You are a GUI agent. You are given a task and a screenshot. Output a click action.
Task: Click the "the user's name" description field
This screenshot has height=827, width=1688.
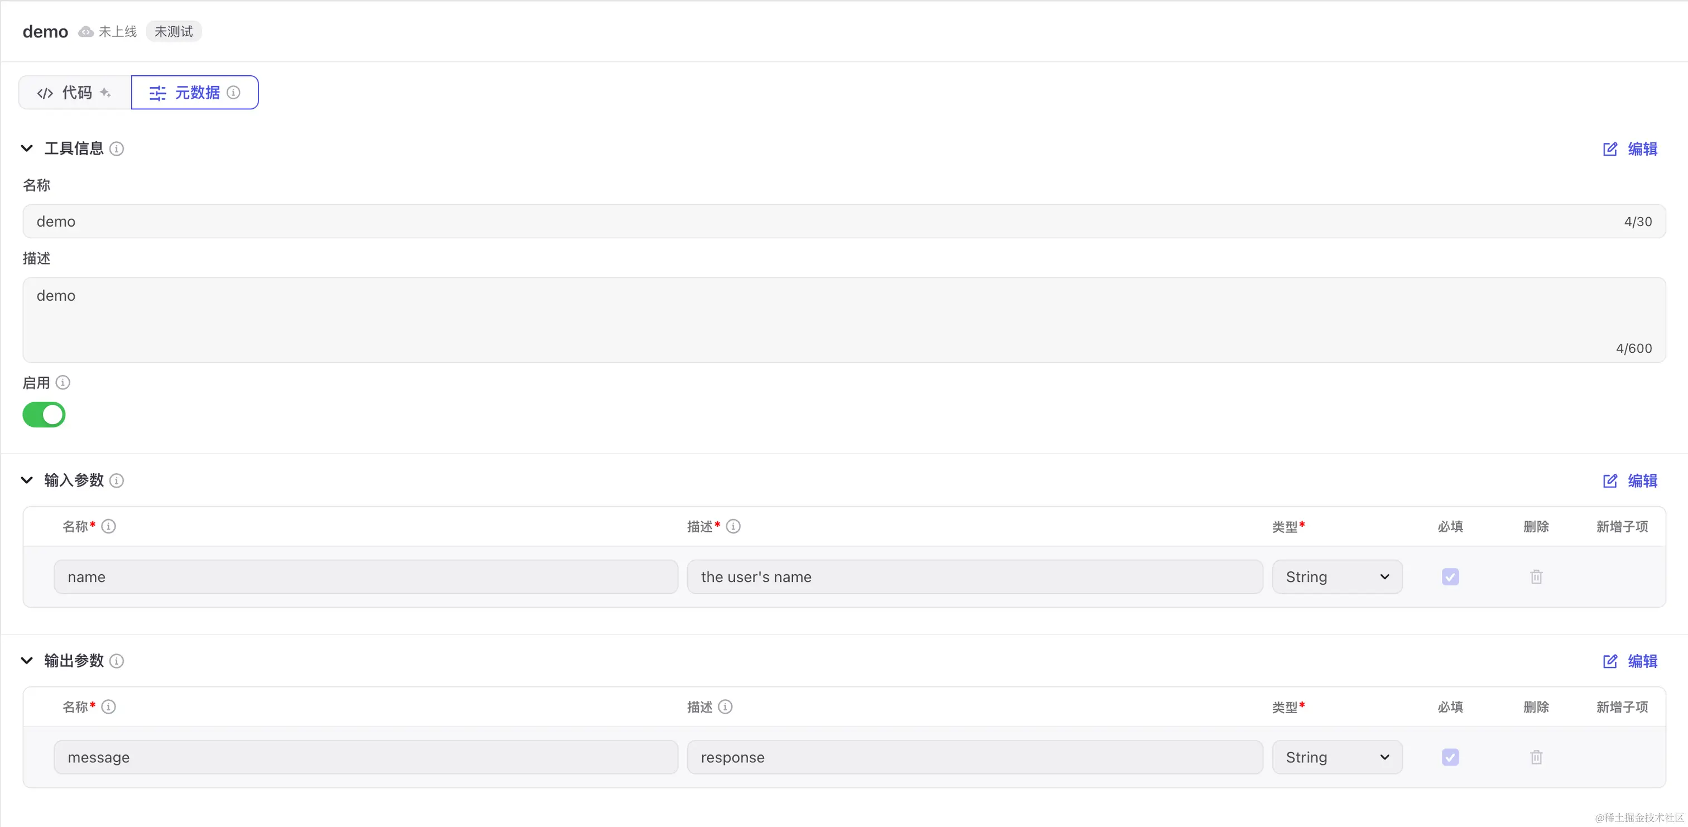pos(975,576)
